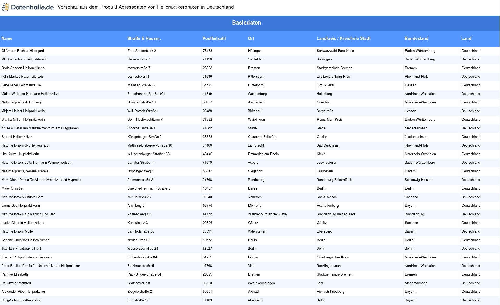Click Ilka Hanl Privatpraxis Hanl
The image size is (500, 305).
[21, 249]
